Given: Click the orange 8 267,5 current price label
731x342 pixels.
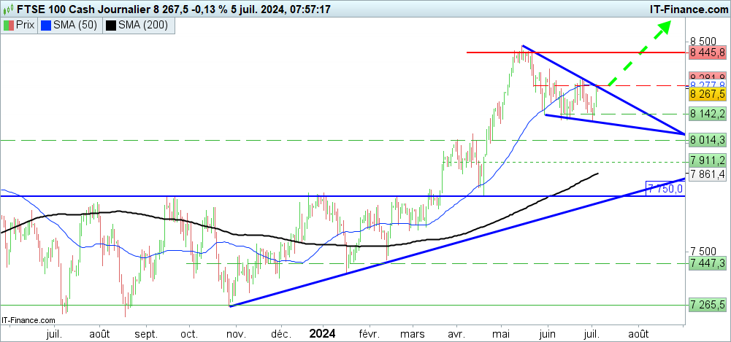Looking at the screenshot, I should (707, 94).
